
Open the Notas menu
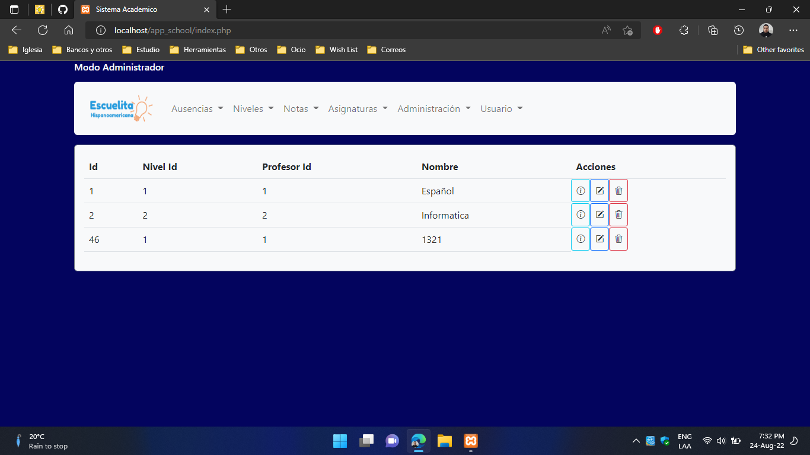(300, 108)
